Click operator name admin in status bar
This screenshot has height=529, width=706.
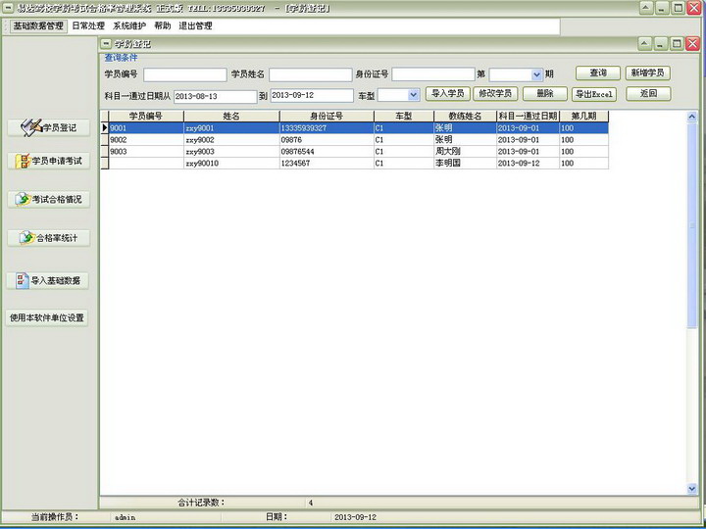[126, 517]
